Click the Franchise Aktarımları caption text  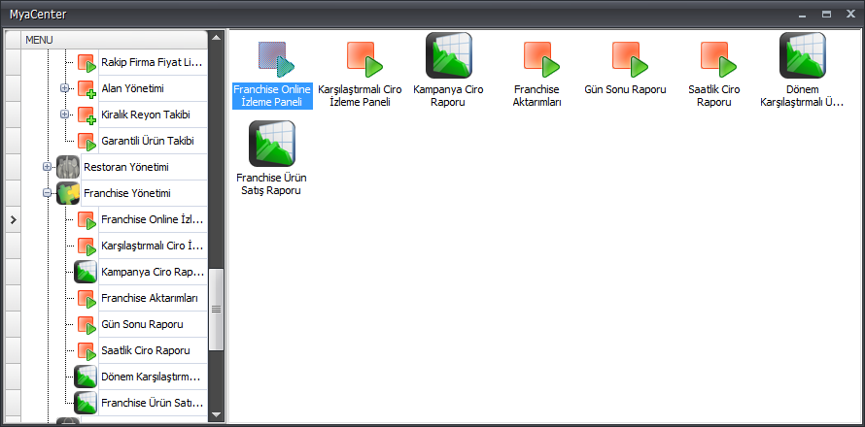pyautogui.click(x=536, y=96)
